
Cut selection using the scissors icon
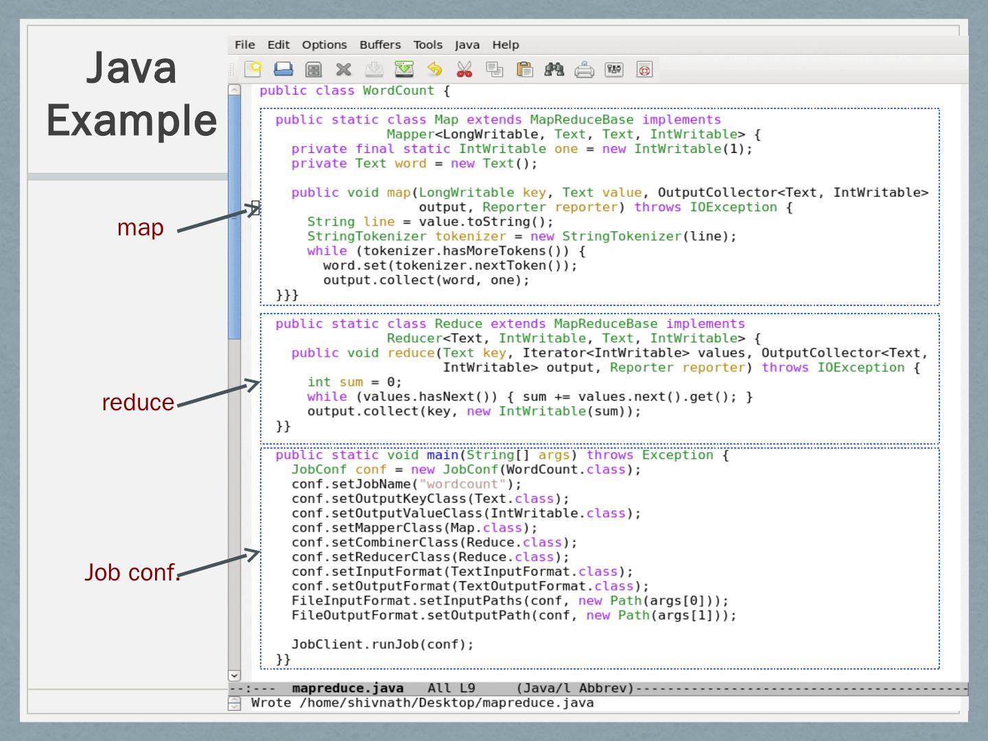click(x=464, y=69)
